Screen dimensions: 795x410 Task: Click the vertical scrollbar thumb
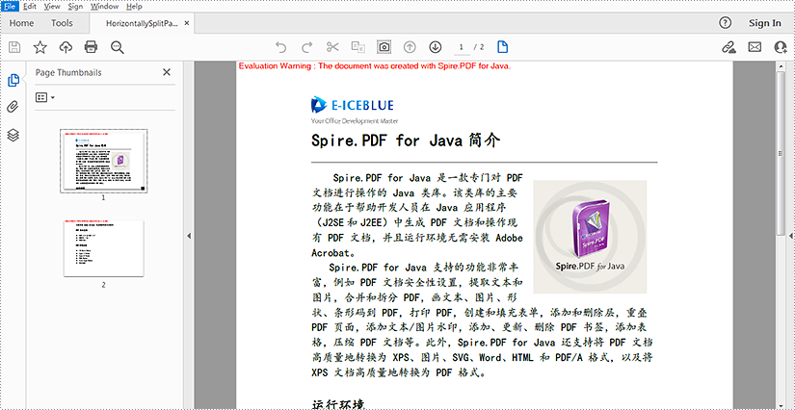coord(781,154)
